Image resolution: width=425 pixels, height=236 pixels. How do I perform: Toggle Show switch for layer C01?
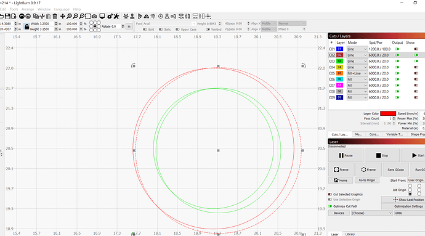point(416,49)
